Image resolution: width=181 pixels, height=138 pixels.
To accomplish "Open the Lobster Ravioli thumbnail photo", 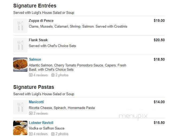I will tap(20, 128).
